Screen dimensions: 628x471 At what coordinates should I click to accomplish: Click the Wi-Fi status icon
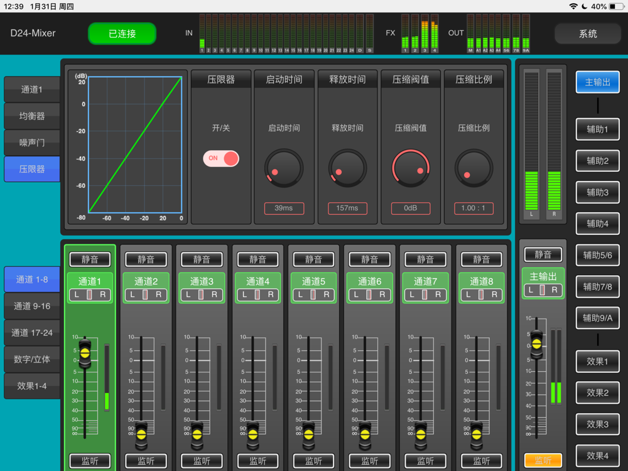(573, 6)
